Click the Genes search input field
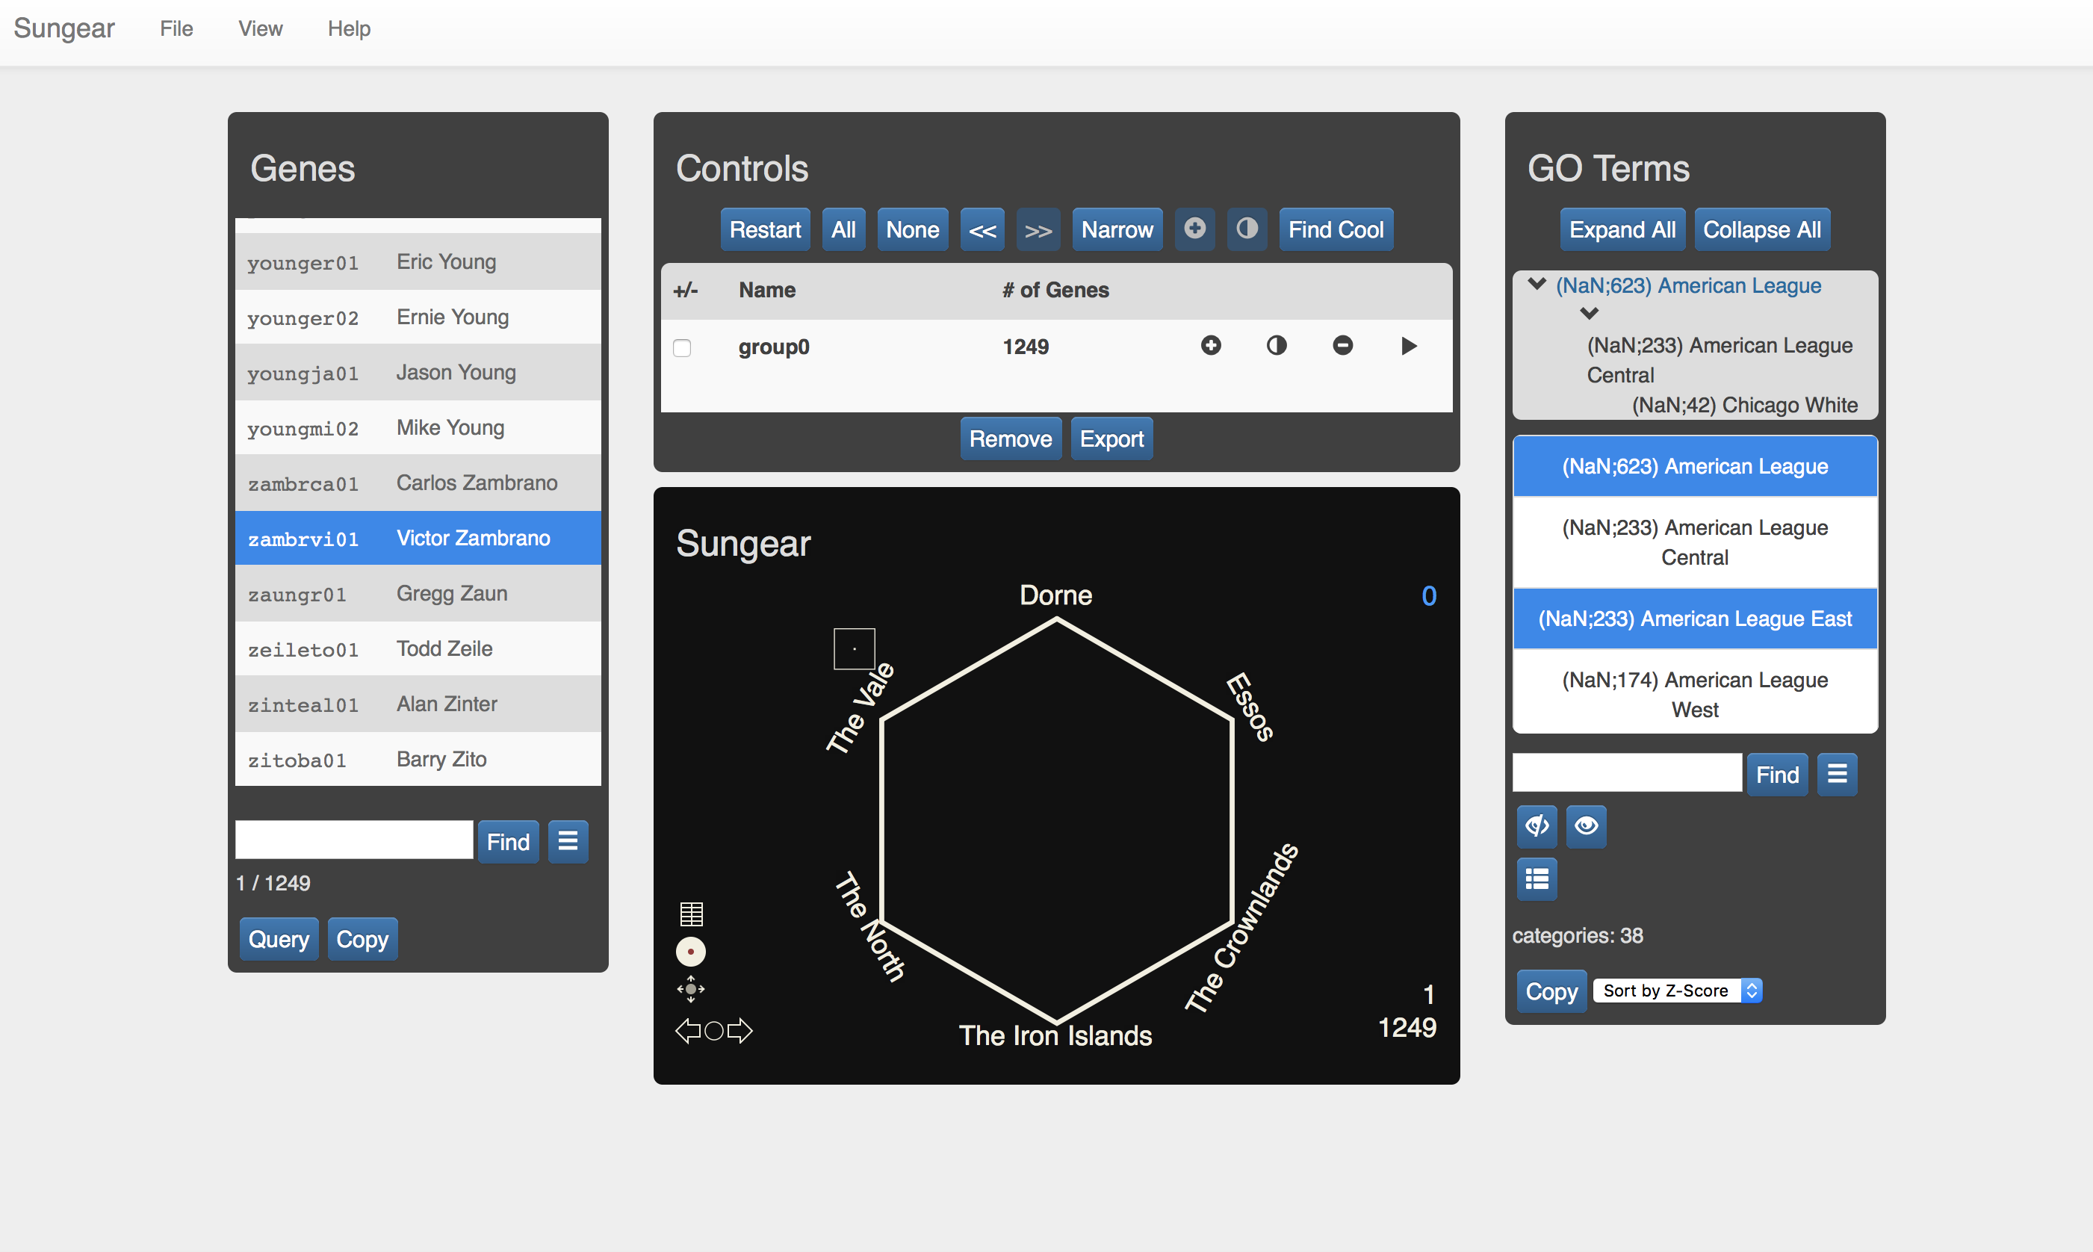 [353, 840]
